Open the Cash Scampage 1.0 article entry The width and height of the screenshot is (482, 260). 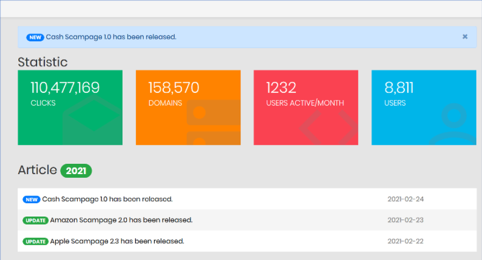107,199
